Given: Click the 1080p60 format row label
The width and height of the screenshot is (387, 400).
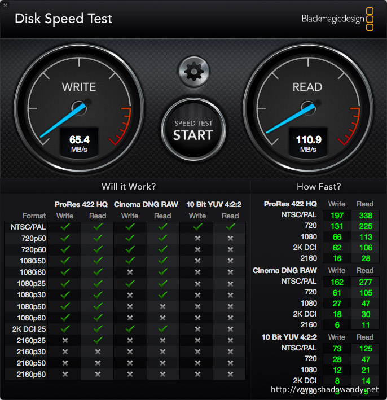Looking at the screenshot, I should tap(32, 318).
